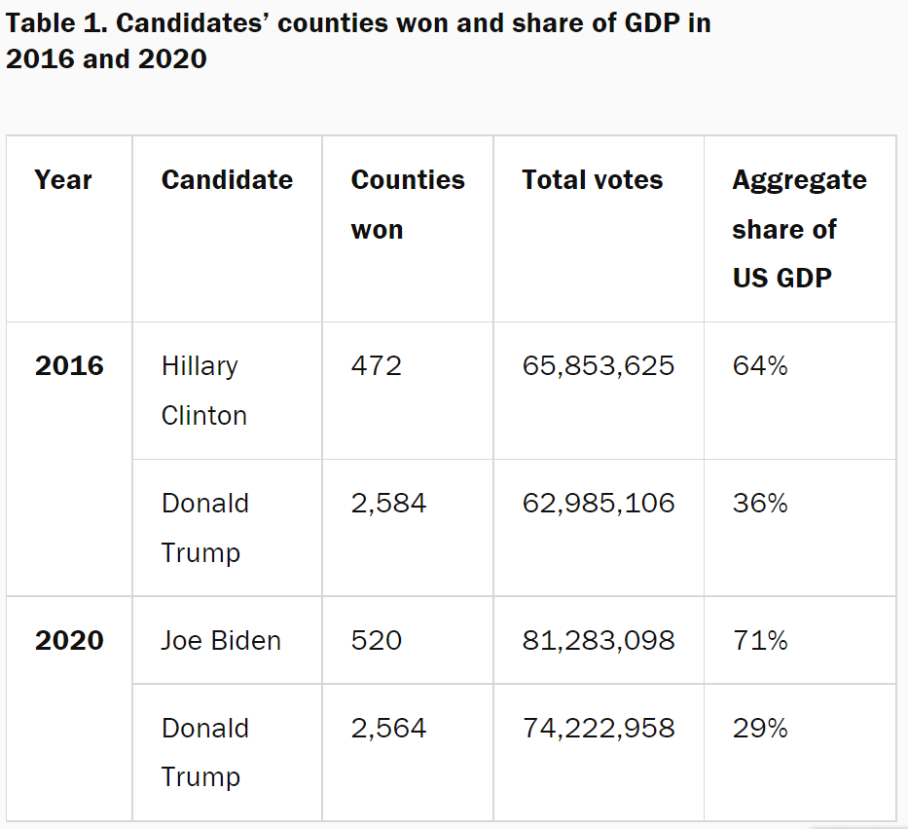
Task: Select the 2,584 counties won value
Action: point(388,504)
